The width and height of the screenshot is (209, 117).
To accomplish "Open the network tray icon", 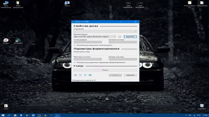I will pos(194,115).
